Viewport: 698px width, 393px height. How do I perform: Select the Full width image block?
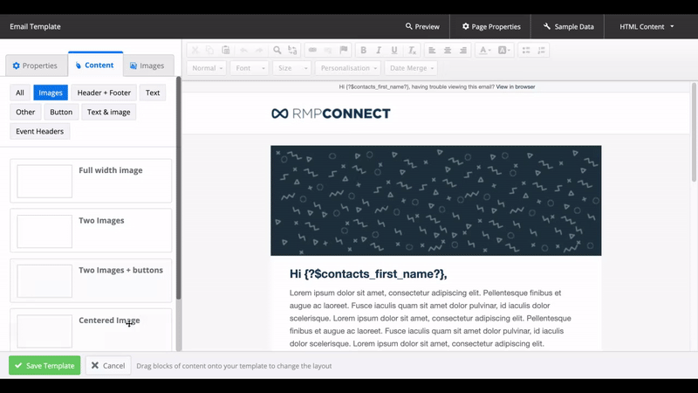91,181
